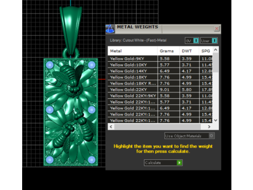Click the 9.01 grams cell

(169, 90)
